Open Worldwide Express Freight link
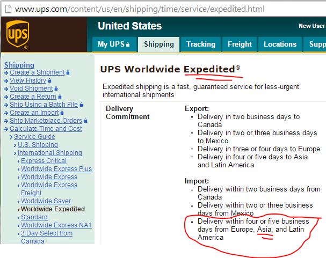Image resolution: width=326 pixels, height=258 pixels. click(49, 189)
